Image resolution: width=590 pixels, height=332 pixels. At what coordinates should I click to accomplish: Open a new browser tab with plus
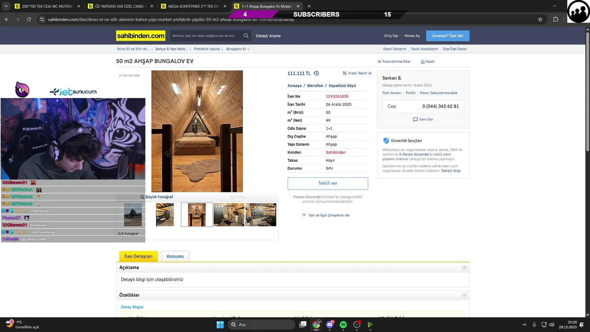click(309, 6)
